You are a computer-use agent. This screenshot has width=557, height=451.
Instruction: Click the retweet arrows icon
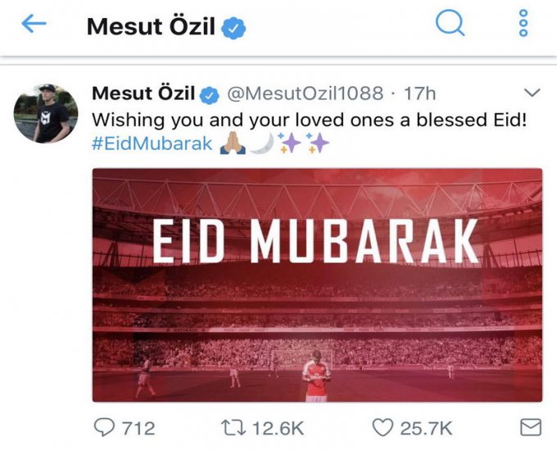pyautogui.click(x=233, y=427)
